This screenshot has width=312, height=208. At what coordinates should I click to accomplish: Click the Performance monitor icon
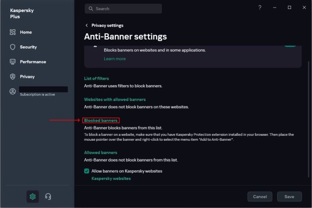coord(13,62)
